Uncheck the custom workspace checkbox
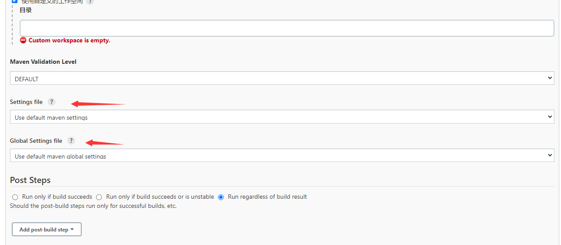This screenshot has height=245, width=561. tap(14, 1)
